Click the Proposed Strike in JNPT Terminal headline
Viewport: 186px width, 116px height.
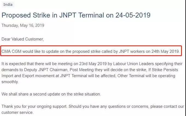click(x=76, y=15)
